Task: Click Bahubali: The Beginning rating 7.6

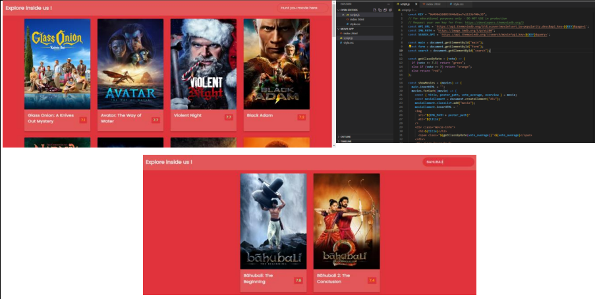Action: (298, 281)
